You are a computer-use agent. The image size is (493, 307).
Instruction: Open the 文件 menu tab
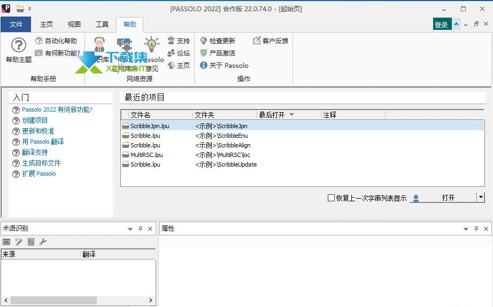click(16, 24)
